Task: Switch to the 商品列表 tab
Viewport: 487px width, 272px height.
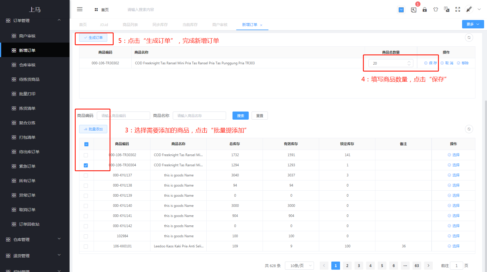Action: point(130,25)
